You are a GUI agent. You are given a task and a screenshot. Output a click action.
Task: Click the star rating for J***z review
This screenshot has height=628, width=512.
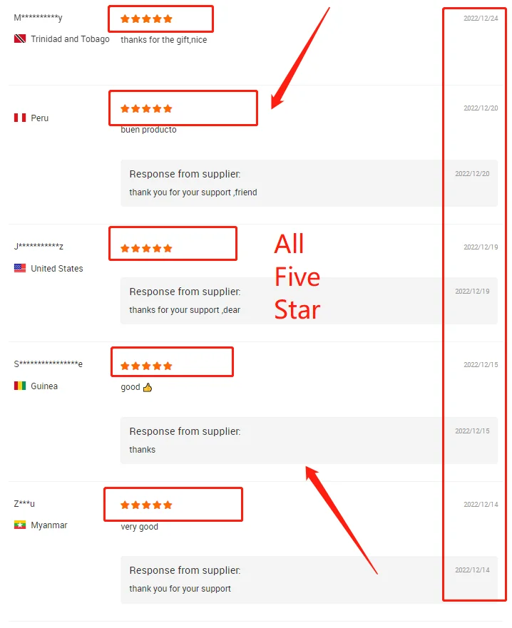pos(146,249)
